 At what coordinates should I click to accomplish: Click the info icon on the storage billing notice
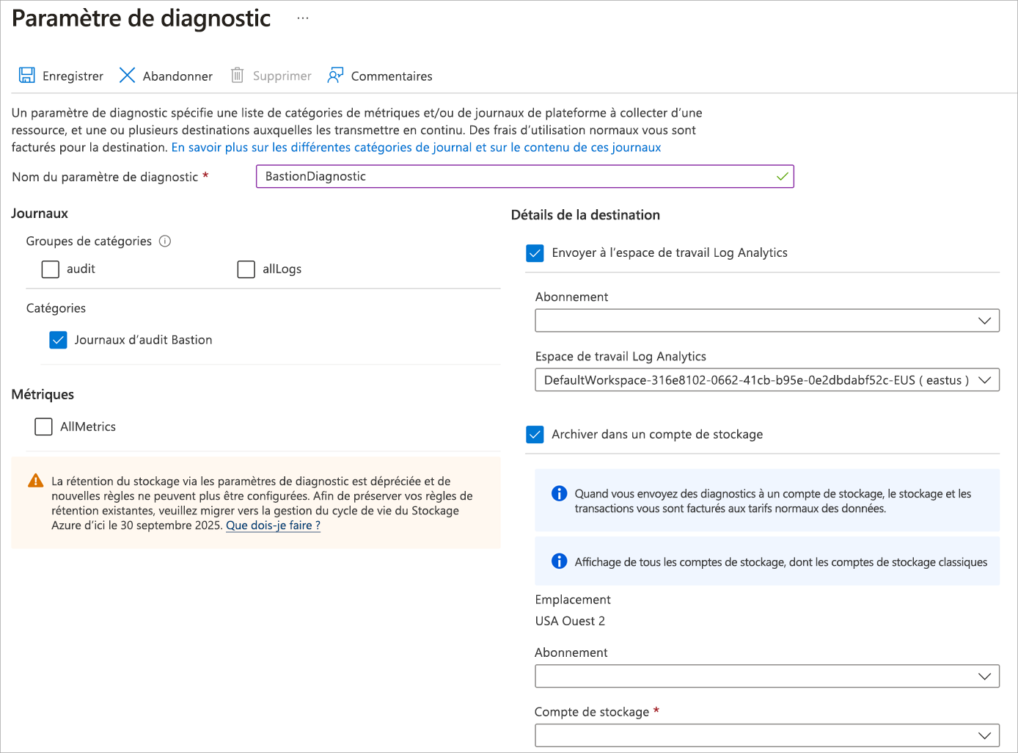coord(559,494)
